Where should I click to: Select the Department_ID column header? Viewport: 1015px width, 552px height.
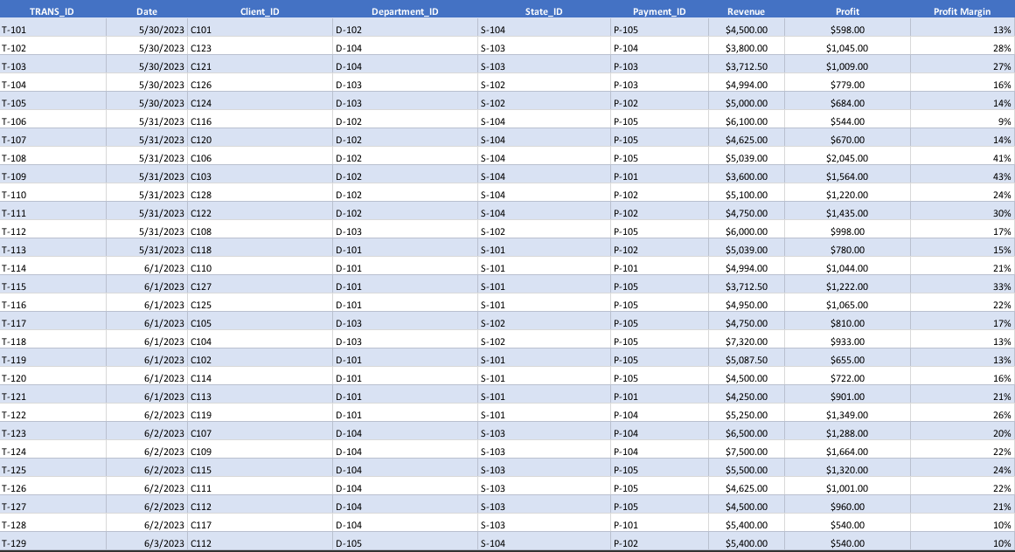pos(405,11)
